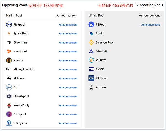This screenshot has height=131, width=166.
Task: Click the Binance Pool yellow icon
Action: coord(91,42)
